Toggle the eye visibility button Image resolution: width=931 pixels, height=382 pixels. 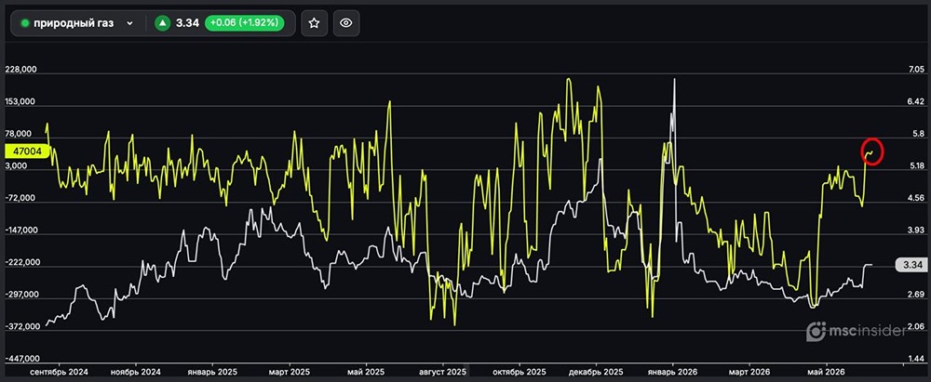pos(346,23)
